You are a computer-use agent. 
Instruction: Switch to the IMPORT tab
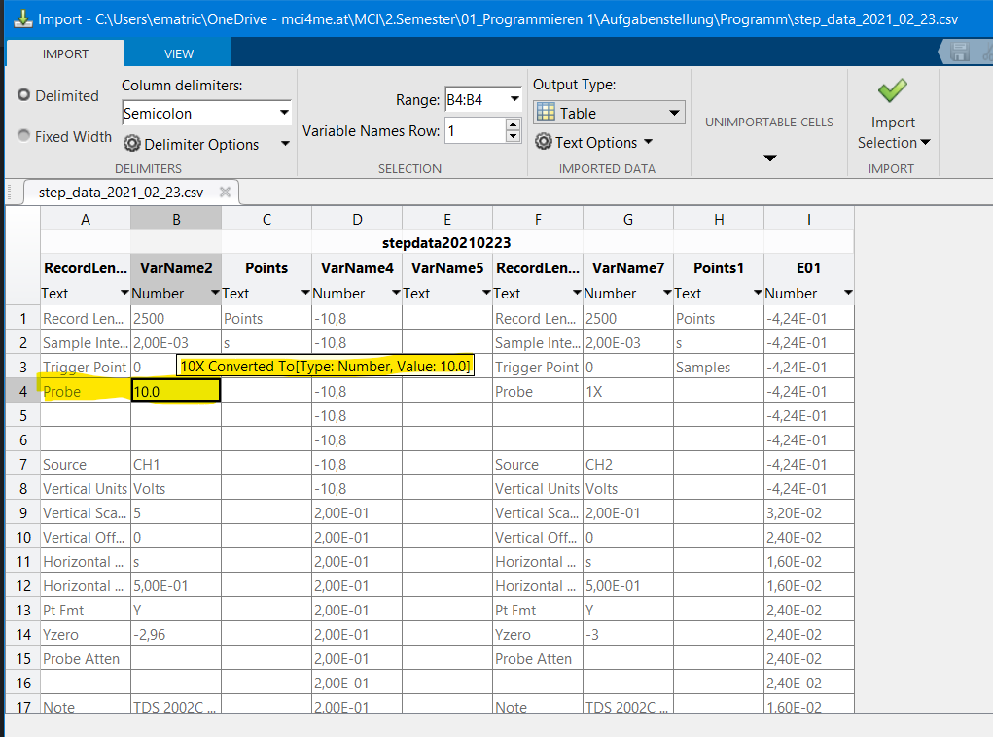(x=65, y=53)
